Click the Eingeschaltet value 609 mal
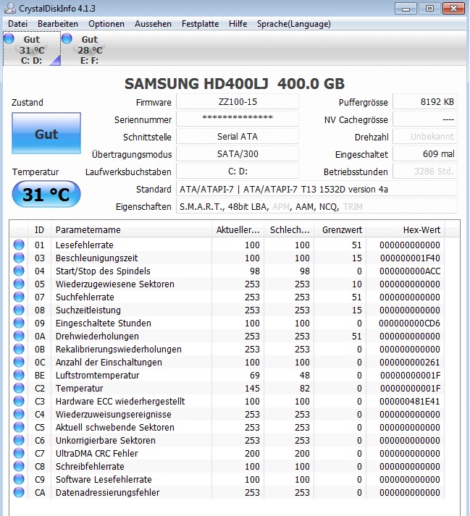 425,153
